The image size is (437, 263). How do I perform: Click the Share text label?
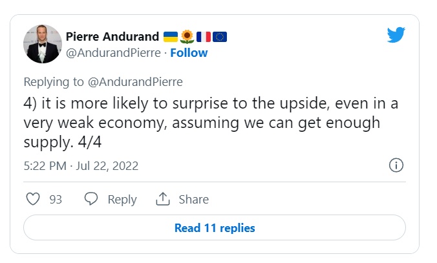(x=193, y=199)
